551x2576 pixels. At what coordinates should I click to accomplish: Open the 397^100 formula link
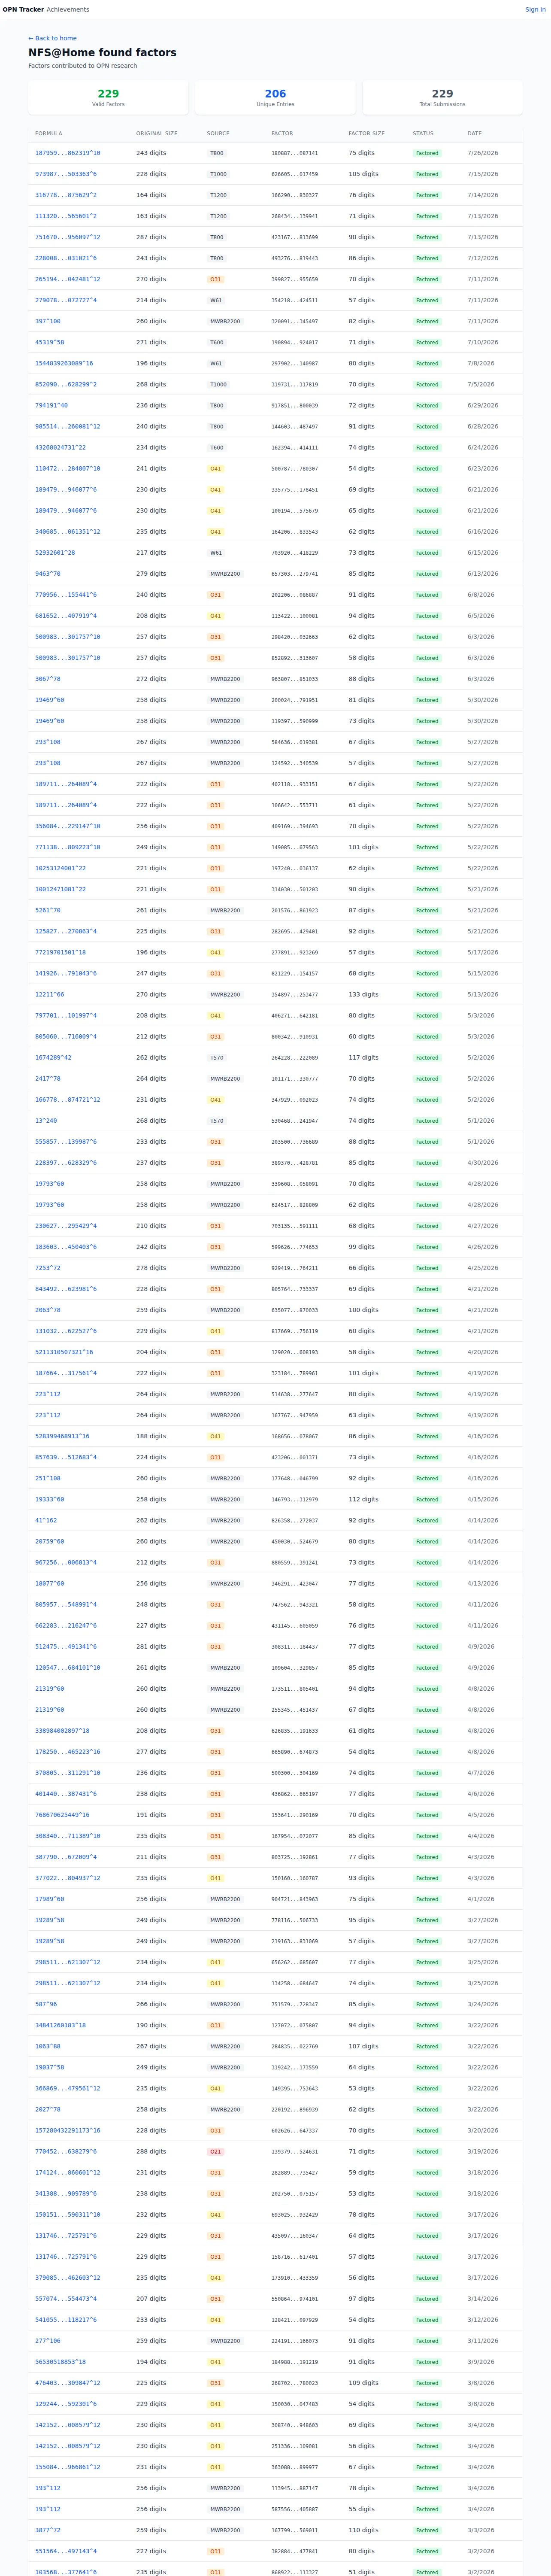pos(47,321)
